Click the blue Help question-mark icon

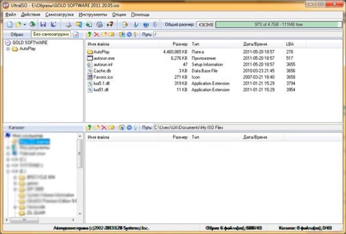tap(146, 24)
